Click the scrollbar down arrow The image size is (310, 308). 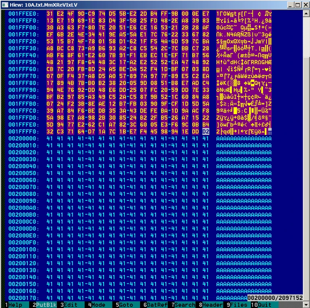[x=306, y=305]
